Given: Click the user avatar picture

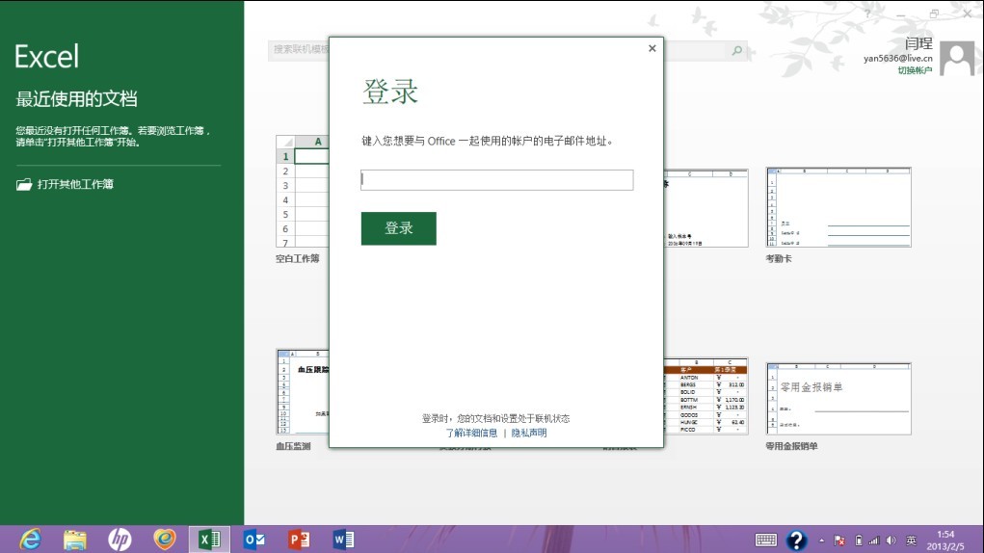Looking at the screenshot, I should tap(957, 59).
